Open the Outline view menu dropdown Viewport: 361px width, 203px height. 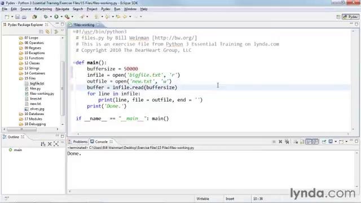tap(63, 143)
